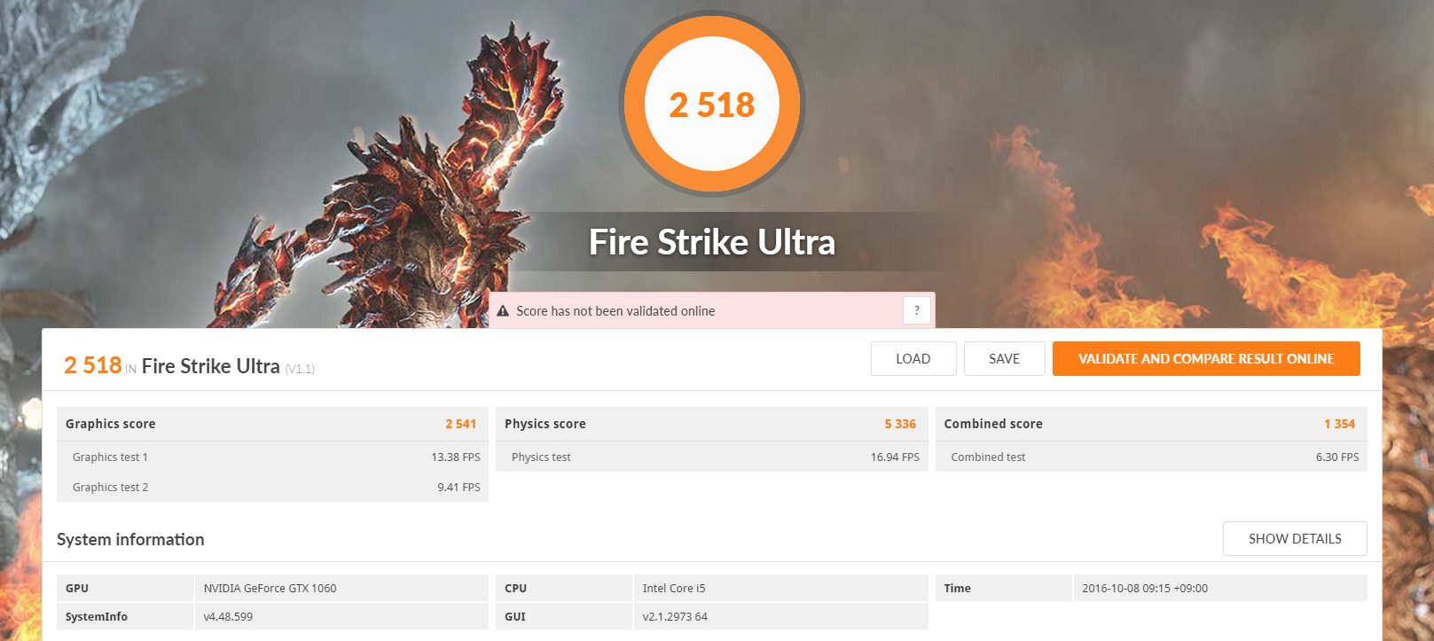
Task: Open the question mark help button
Action: coord(917,310)
